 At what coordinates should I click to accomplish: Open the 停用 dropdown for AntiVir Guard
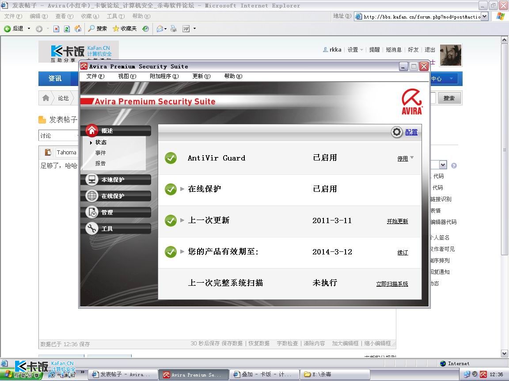point(412,158)
